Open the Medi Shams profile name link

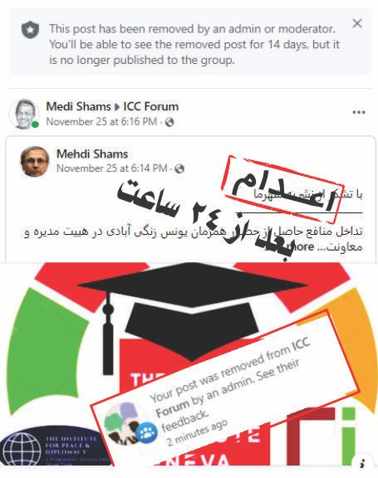click(78, 106)
